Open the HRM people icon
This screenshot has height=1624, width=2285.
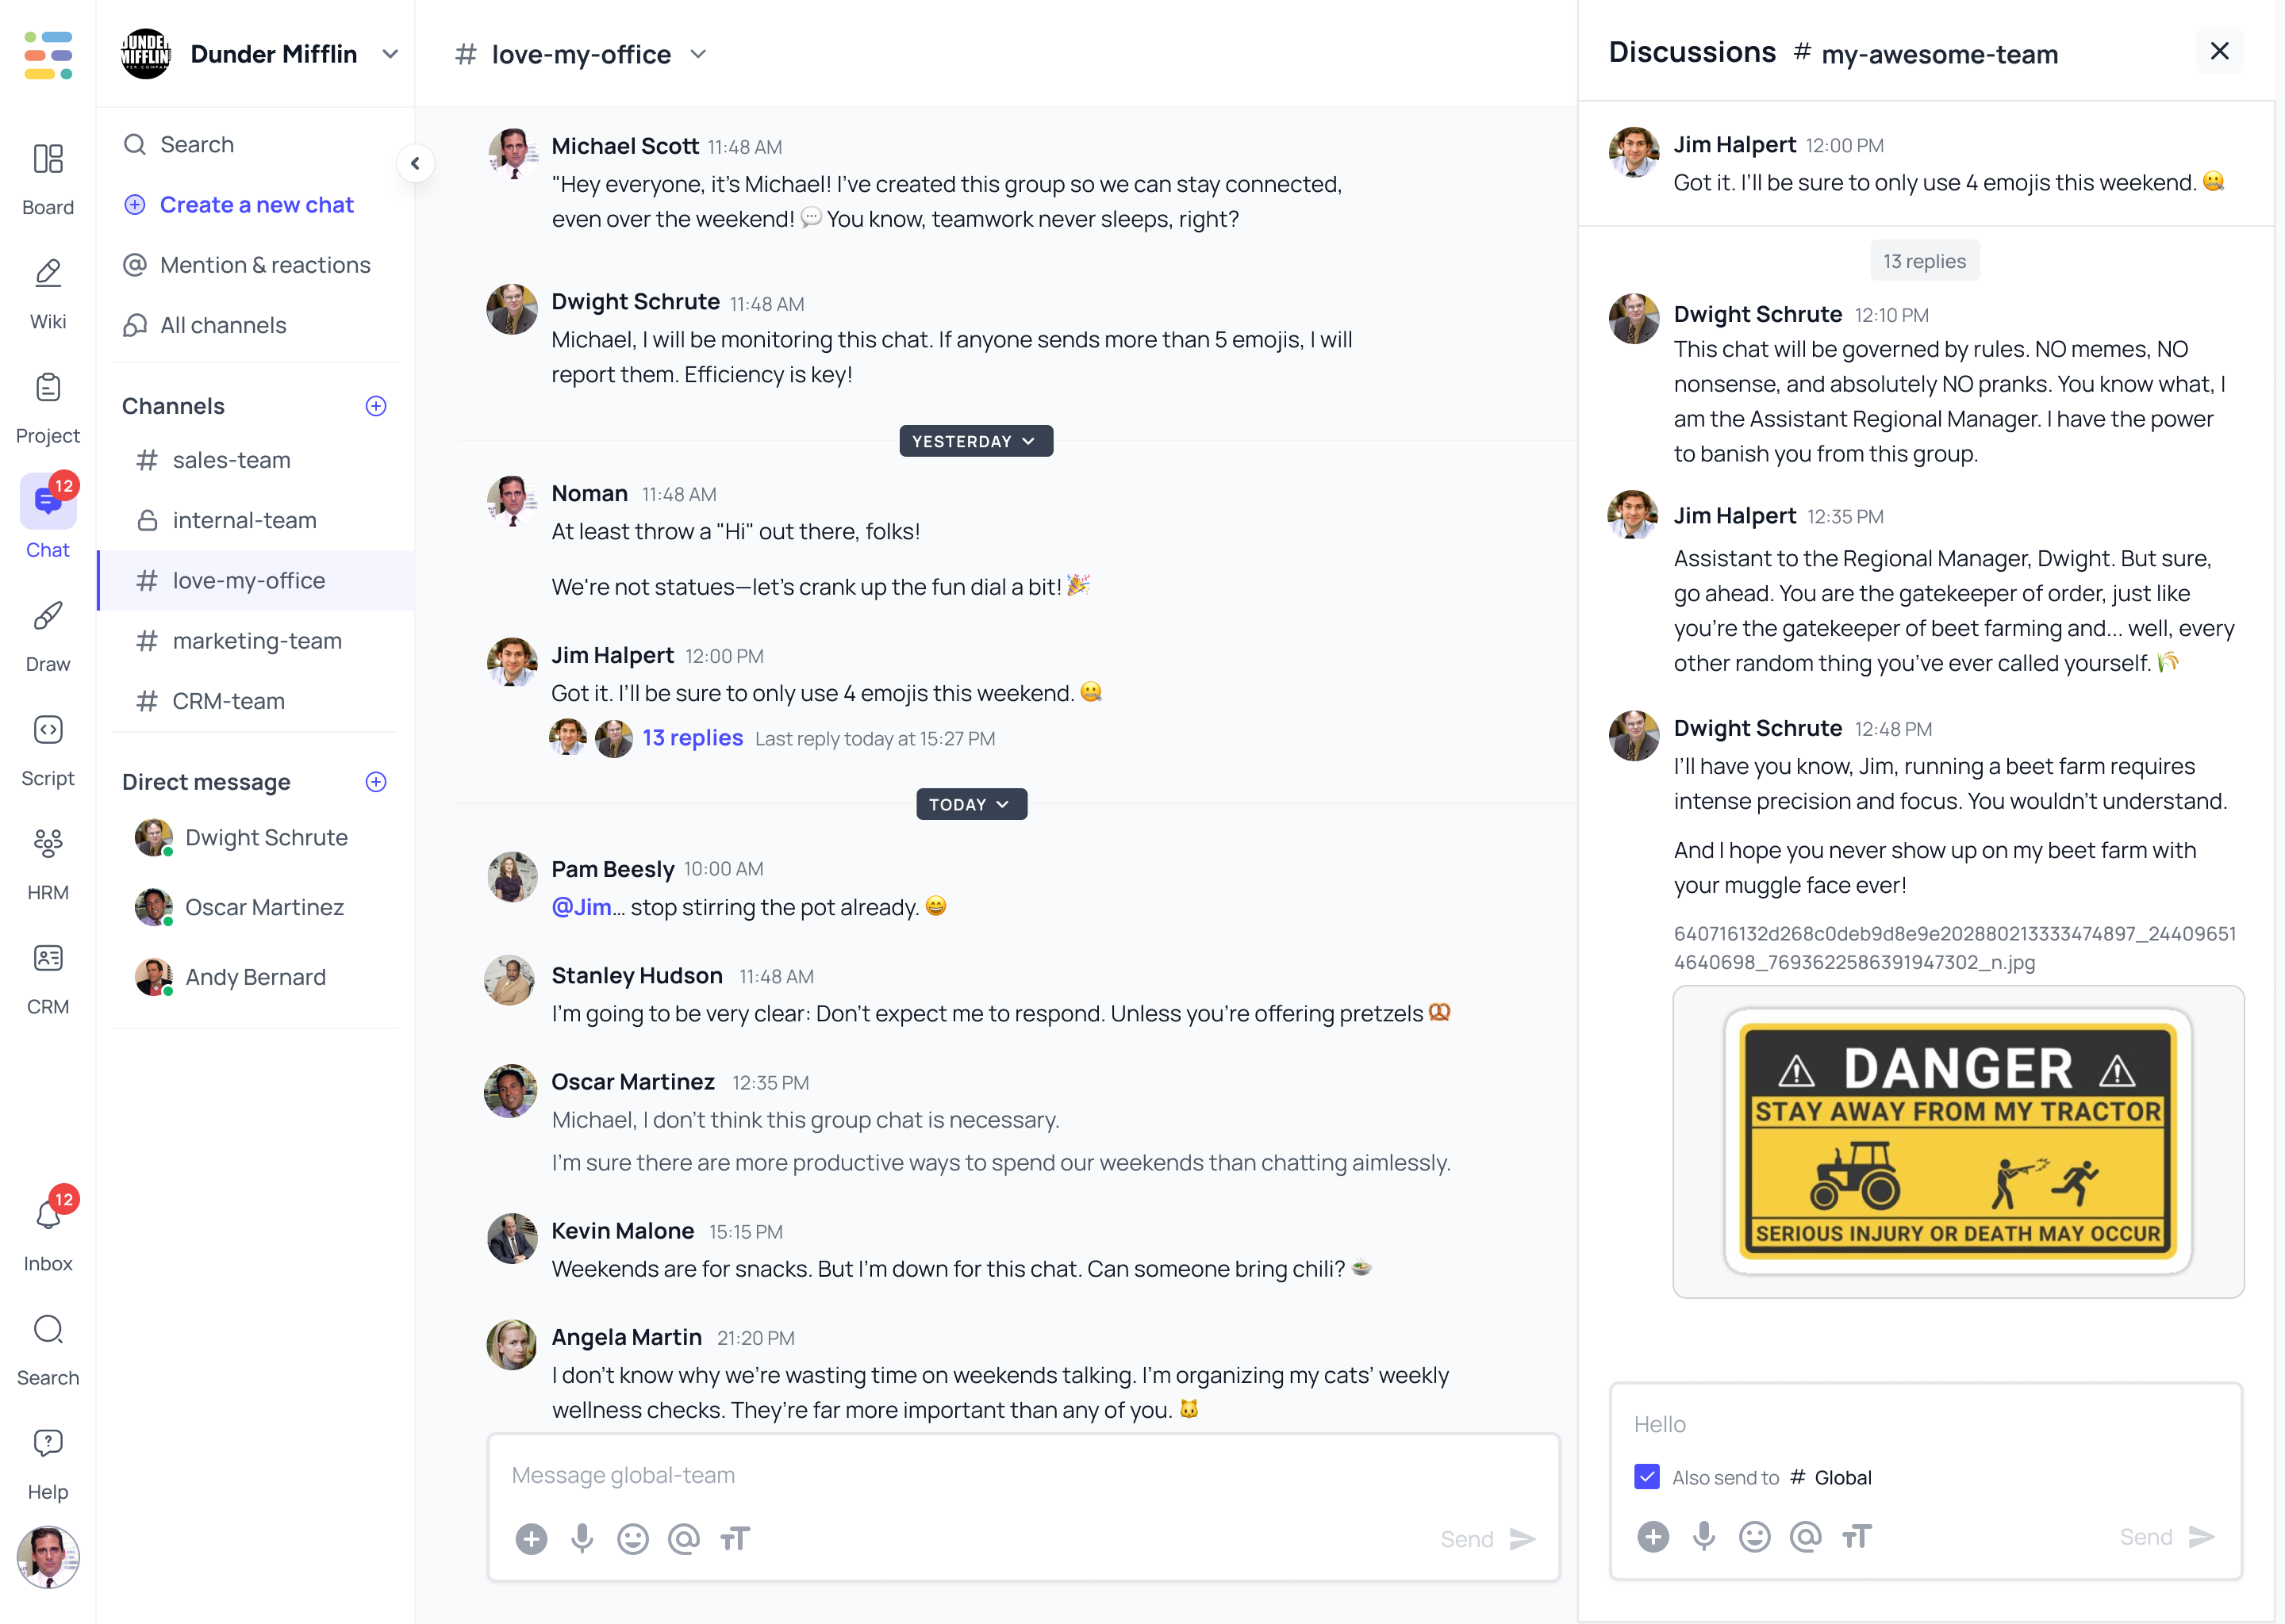point(47,844)
